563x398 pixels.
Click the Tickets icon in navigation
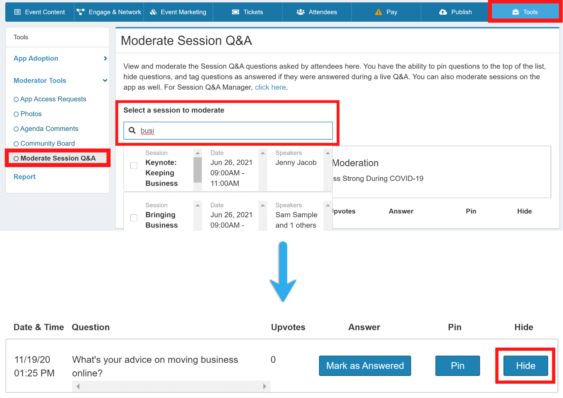(x=235, y=12)
